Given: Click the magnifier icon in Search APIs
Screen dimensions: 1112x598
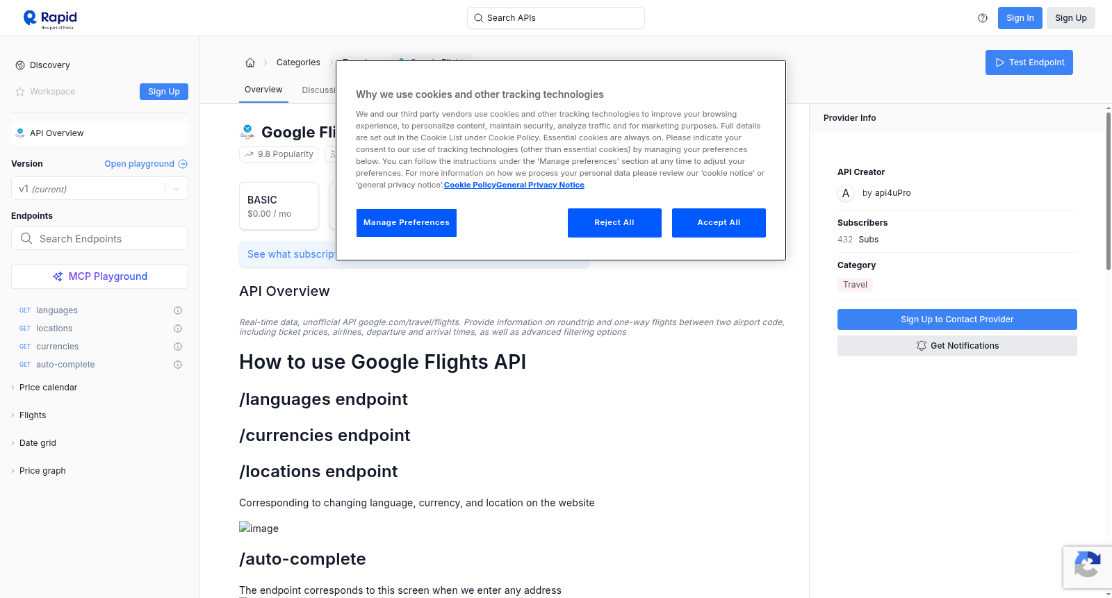Looking at the screenshot, I should (x=478, y=18).
